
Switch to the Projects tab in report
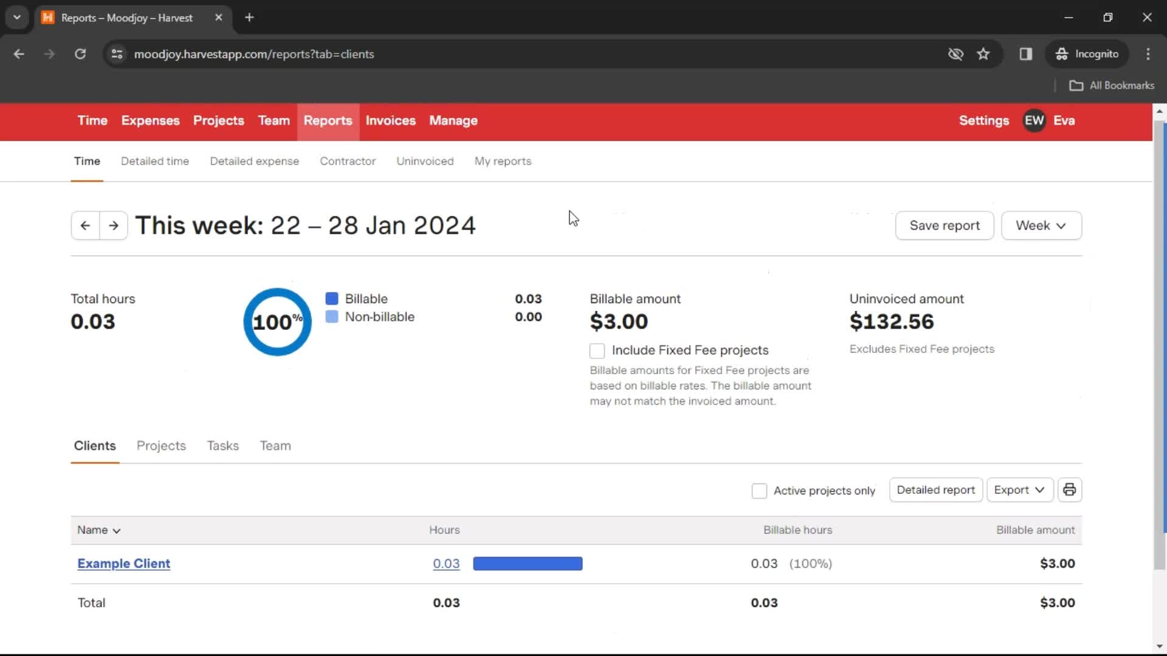161,445
